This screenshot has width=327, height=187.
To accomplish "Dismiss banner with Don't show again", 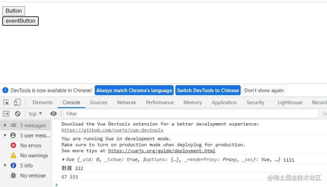I will (264, 90).
